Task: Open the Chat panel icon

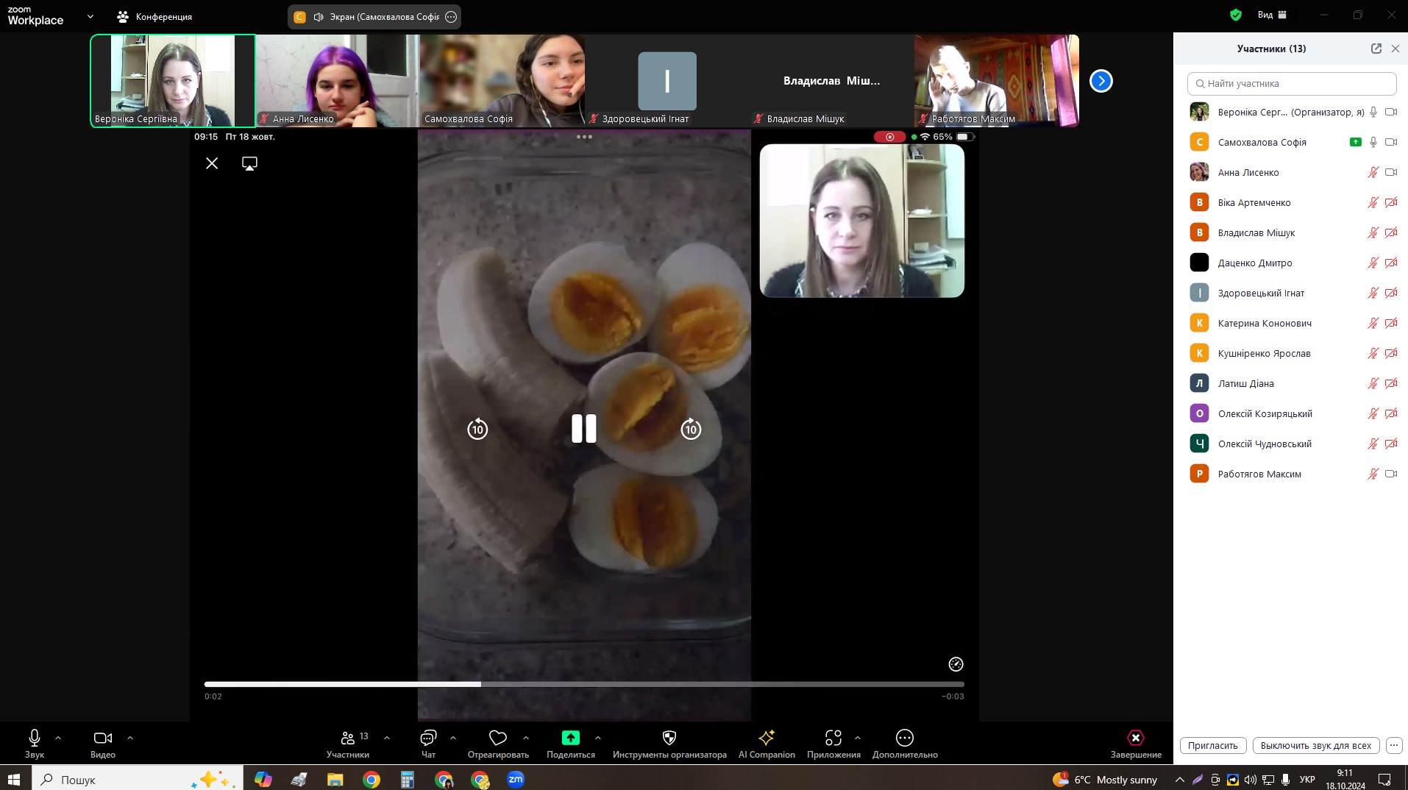Action: pyautogui.click(x=428, y=738)
